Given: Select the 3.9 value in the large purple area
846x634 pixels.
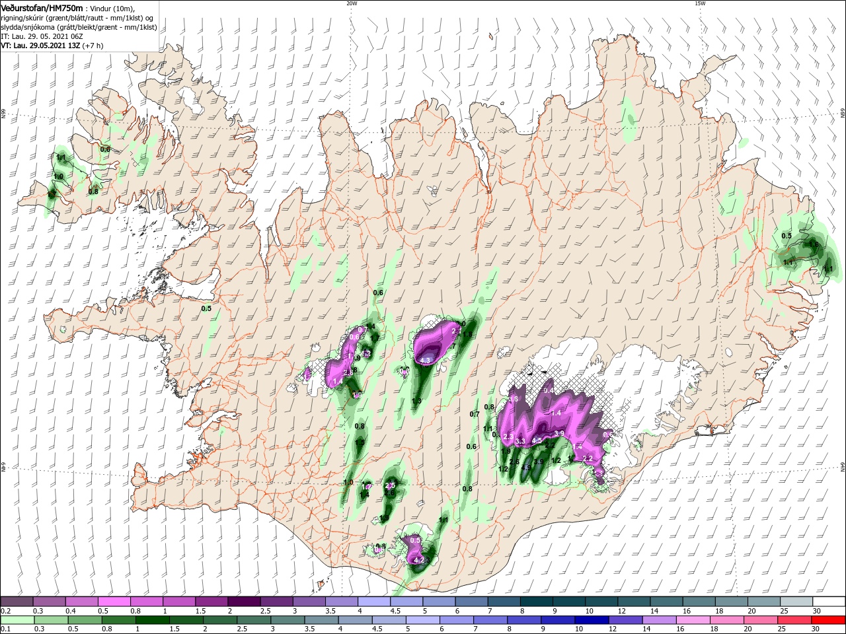Looking at the screenshot, I should (558, 433).
